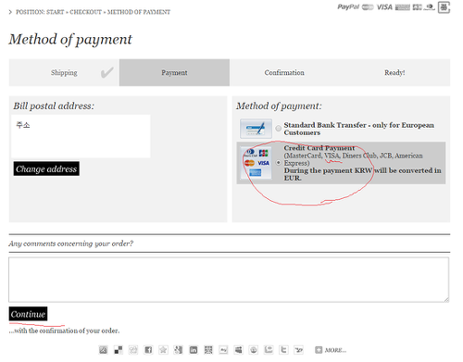Click the 'Method of payment' page heading
This screenshot has width=463, height=362.
coord(70,39)
